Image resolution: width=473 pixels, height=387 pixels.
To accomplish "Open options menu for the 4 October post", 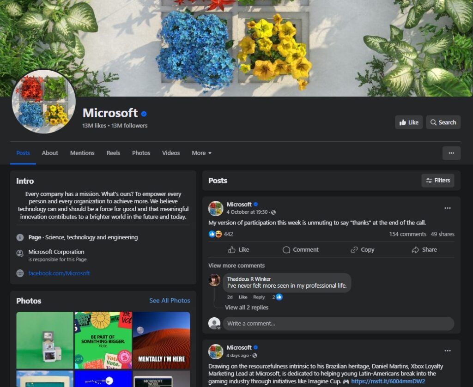I will (x=447, y=208).
